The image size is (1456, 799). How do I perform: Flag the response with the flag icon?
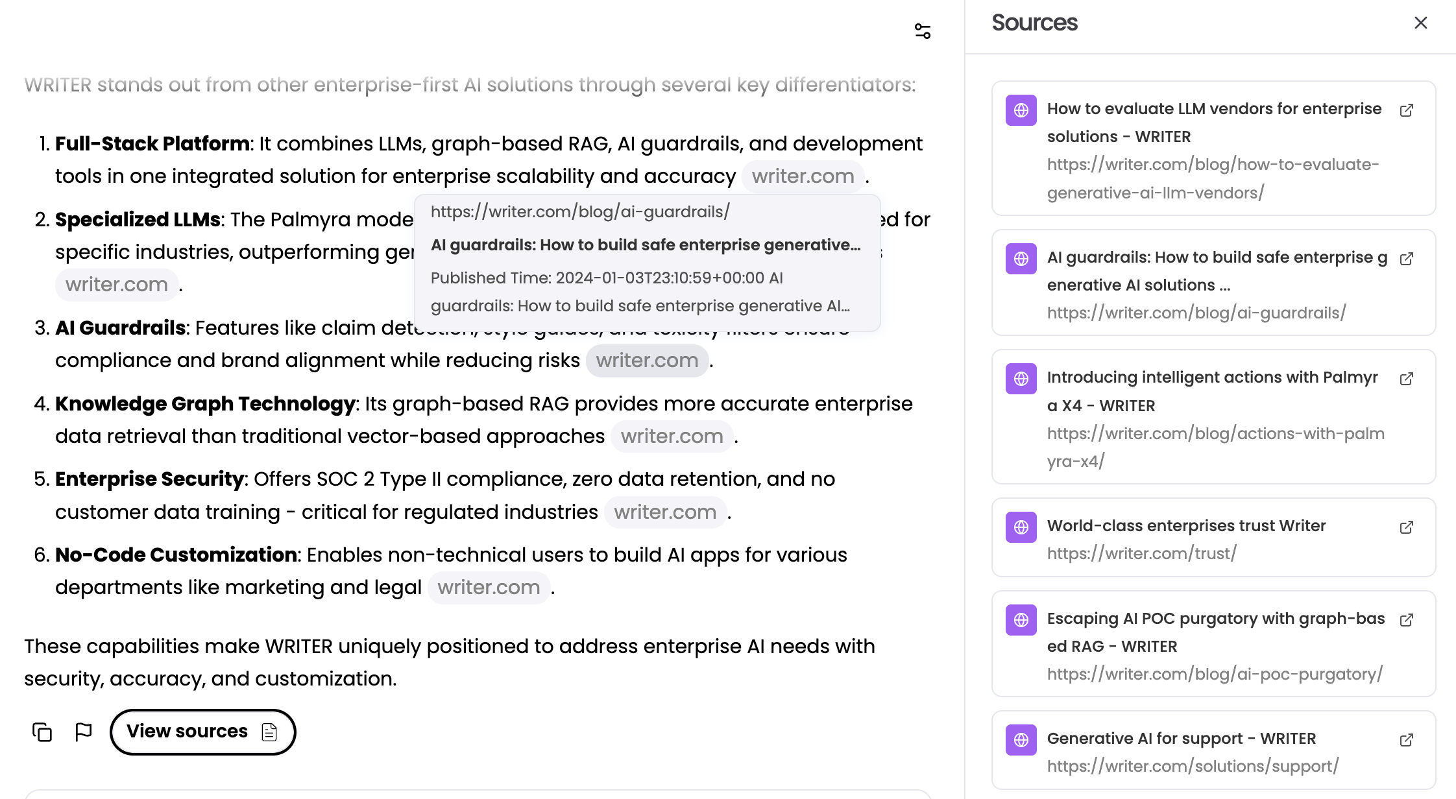click(84, 732)
